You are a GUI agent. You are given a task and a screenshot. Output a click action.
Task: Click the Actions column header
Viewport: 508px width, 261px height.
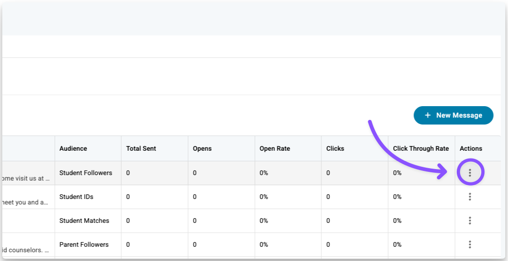pos(471,148)
